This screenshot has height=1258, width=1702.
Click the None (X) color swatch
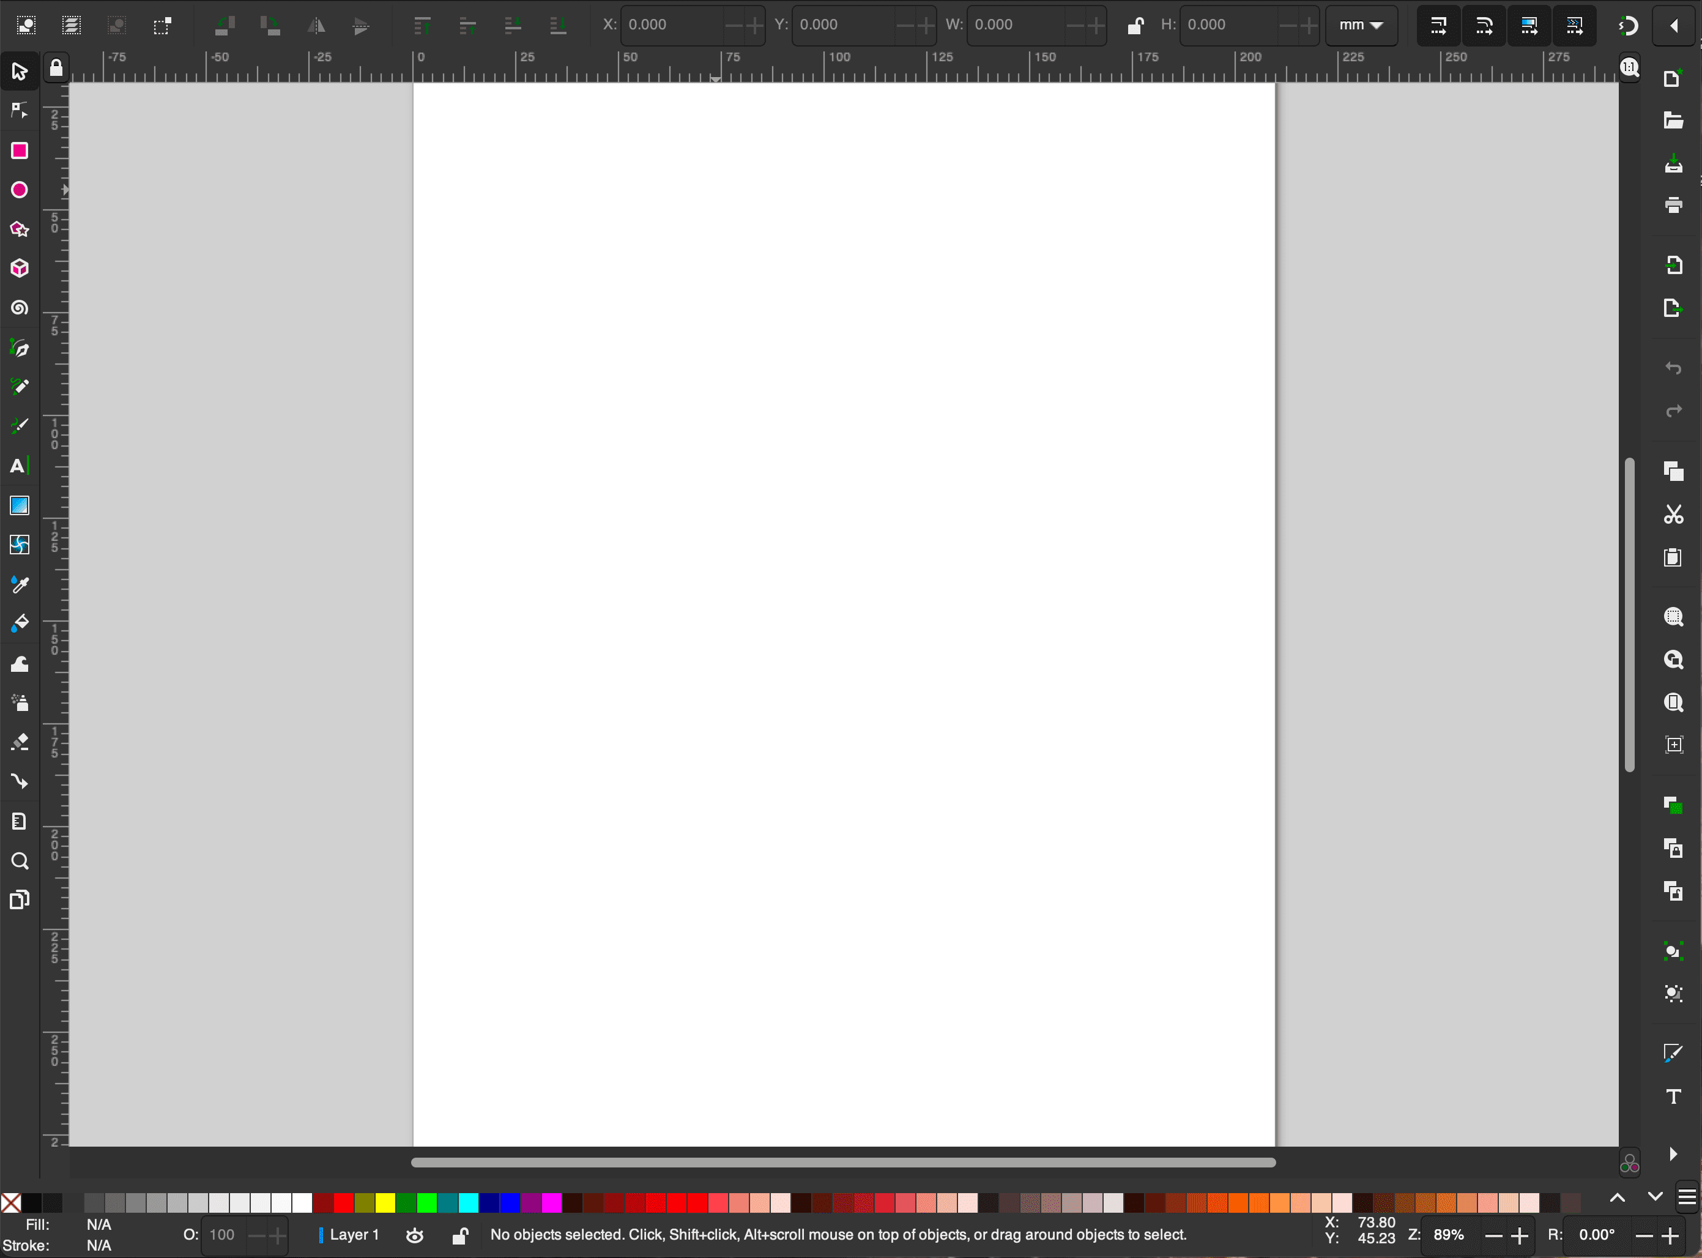(10, 1203)
